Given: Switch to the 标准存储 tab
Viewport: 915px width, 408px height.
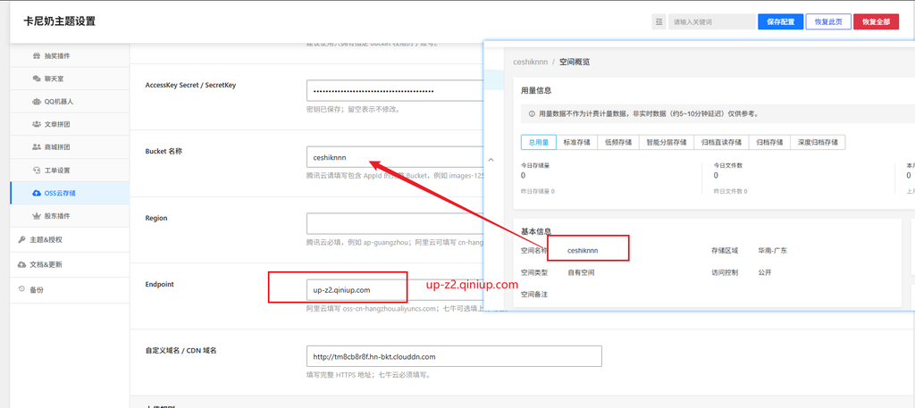Looking at the screenshot, I should pos(576,142).
